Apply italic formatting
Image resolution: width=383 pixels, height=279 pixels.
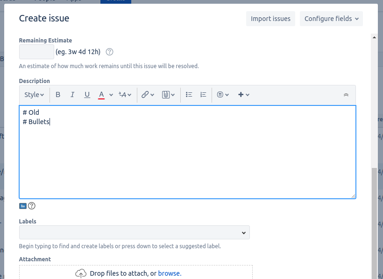click(72, 95)
